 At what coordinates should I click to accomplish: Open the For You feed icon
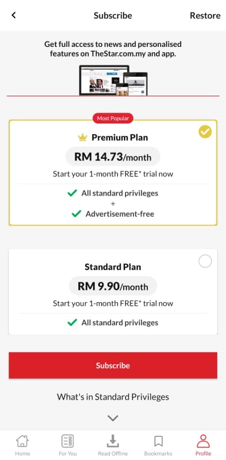point(68,441)
